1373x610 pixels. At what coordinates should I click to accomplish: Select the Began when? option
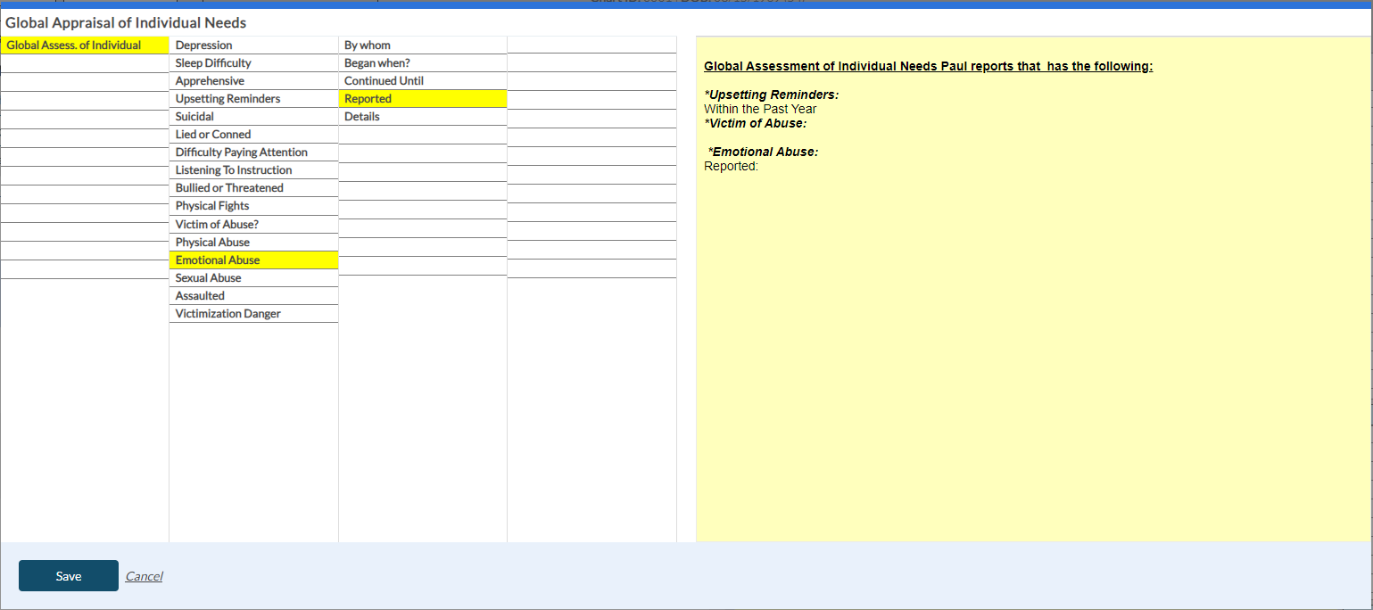(x=377, y=63)
